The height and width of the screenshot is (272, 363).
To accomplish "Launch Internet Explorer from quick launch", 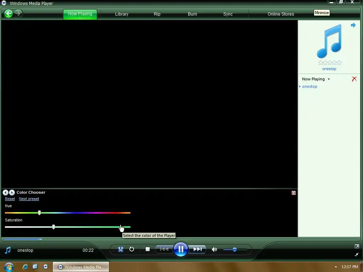I will click(x=25, y=267).
